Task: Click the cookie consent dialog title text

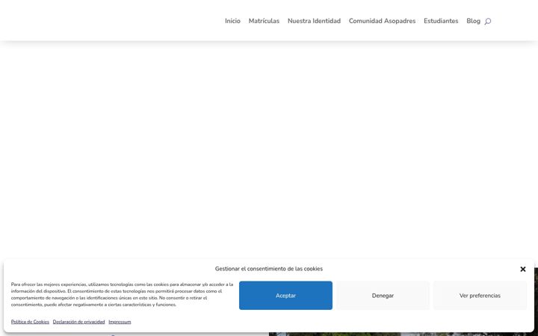Action: [x=269, y=269]
